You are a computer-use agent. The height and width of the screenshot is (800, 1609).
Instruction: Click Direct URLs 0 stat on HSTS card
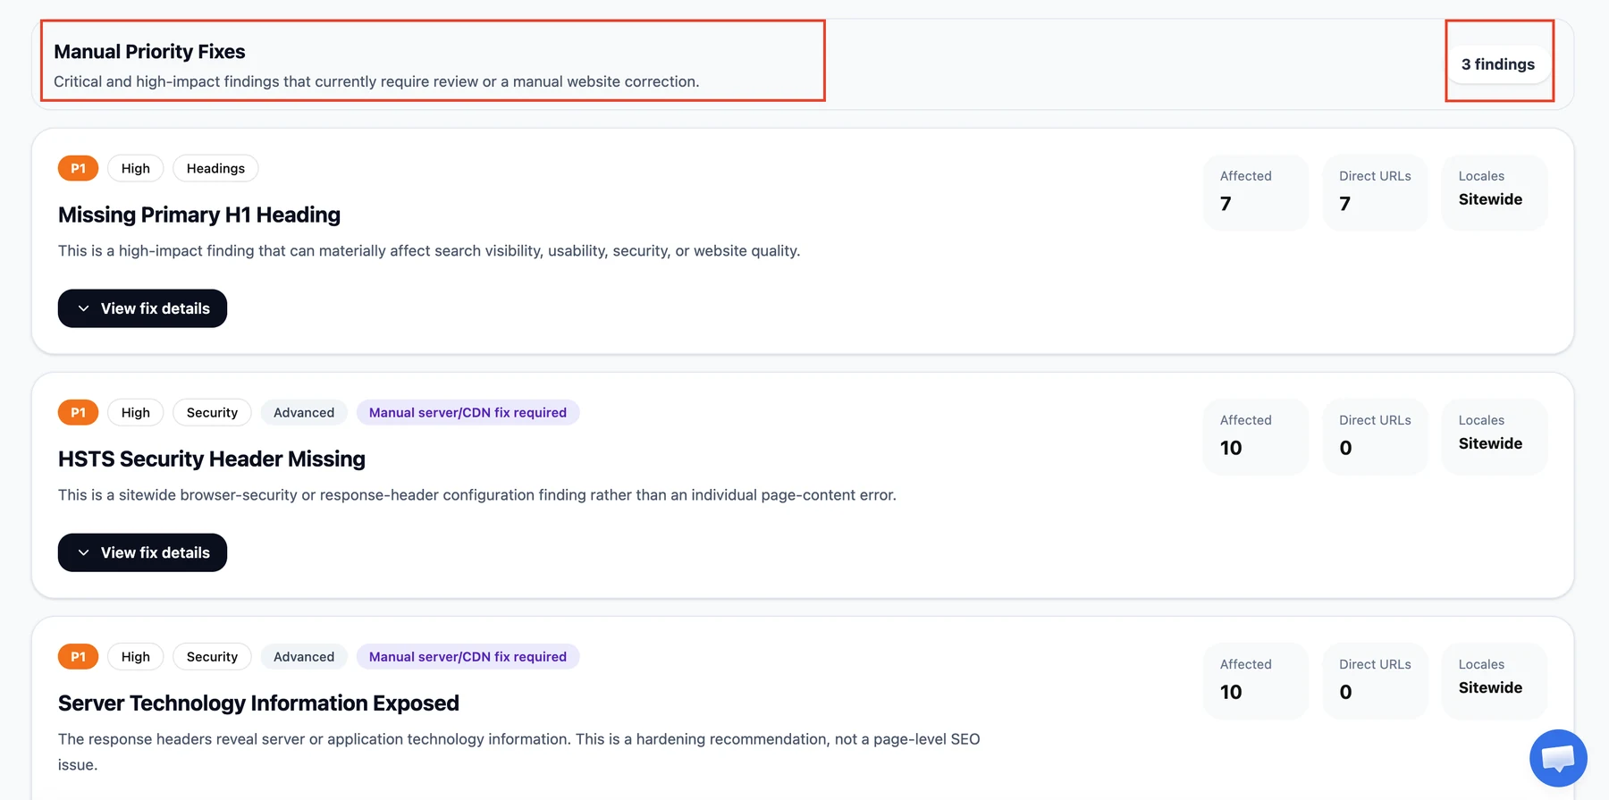click(1375, 436)
